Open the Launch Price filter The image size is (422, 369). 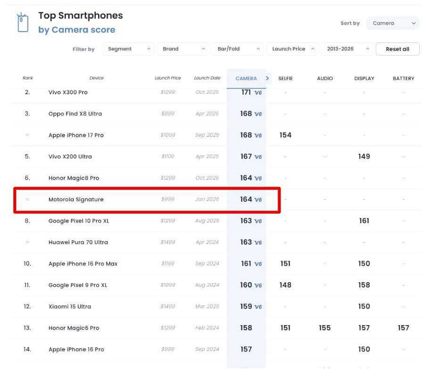point(292,49)
